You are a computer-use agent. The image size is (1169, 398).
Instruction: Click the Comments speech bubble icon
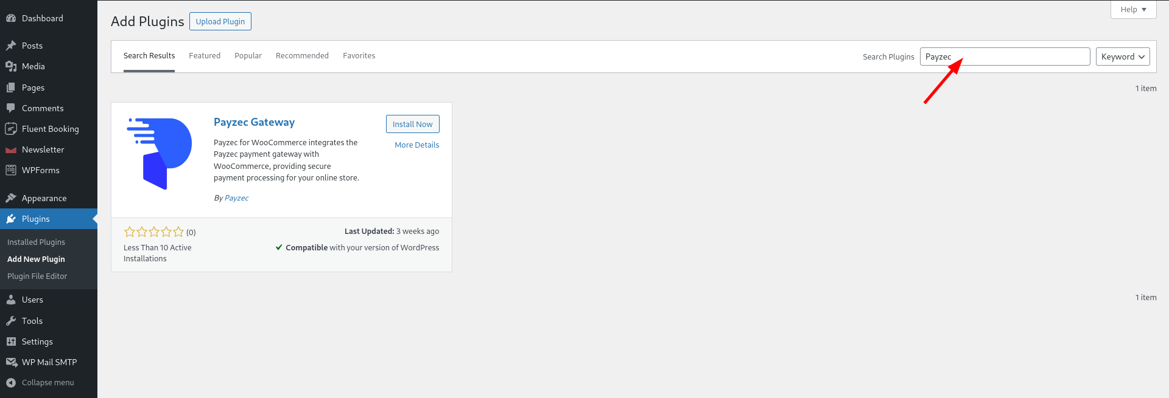(x=11, y=108)
